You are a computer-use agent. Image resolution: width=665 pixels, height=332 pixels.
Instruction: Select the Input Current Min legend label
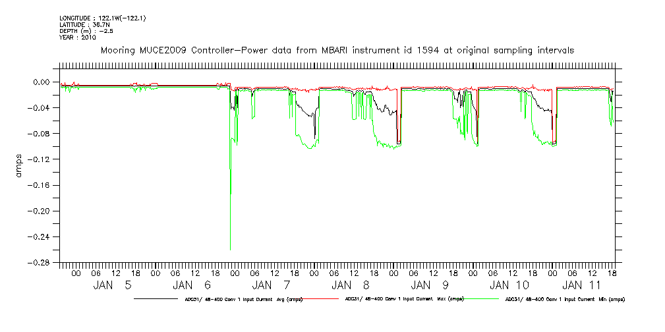[564, 299]
